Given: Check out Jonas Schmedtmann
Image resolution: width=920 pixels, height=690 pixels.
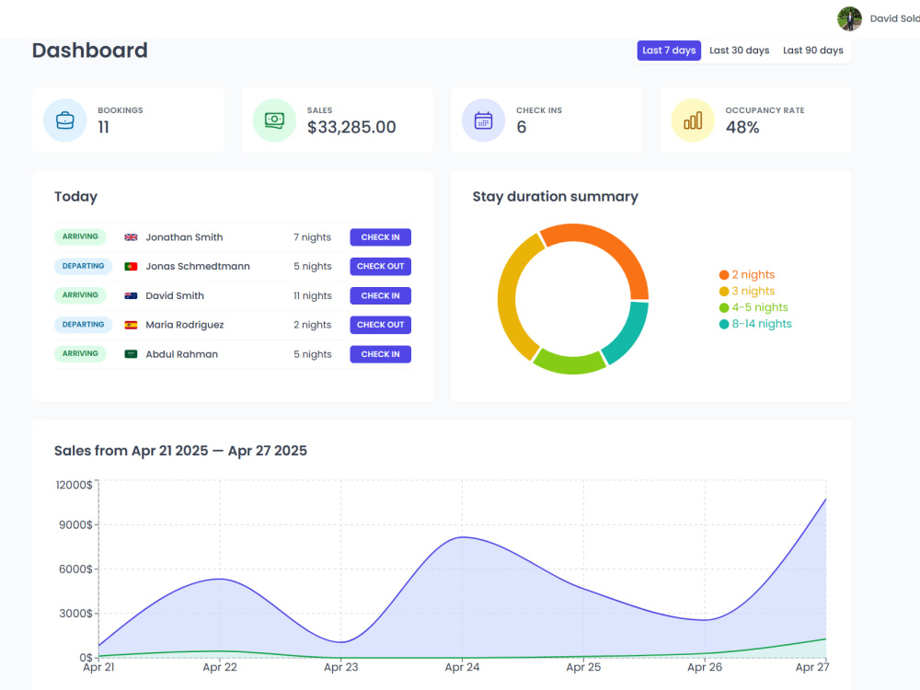Looking at the screenshot, I should pyautogui.click(x=380, y=267).
